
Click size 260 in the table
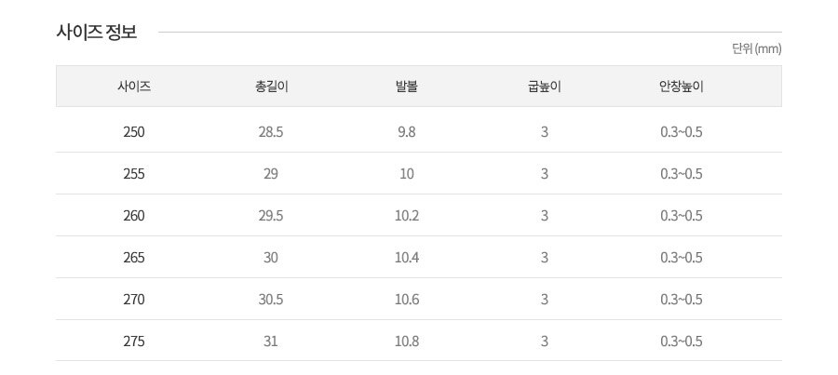tap(134, 216)
